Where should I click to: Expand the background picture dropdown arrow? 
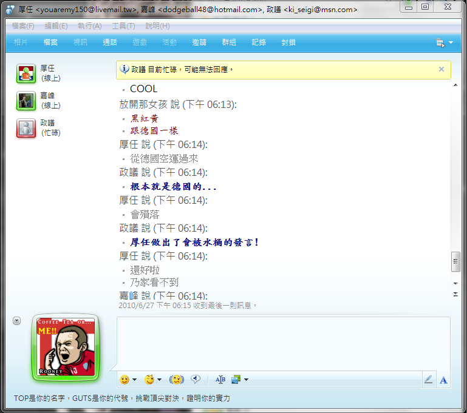tap(246, 380)
